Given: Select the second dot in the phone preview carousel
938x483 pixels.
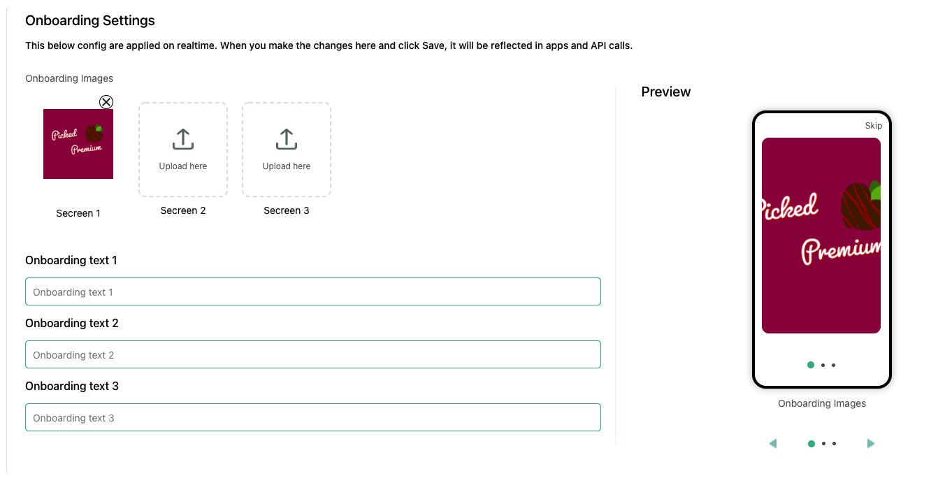Looking at the screenshot, I should [x=822, y=364].
